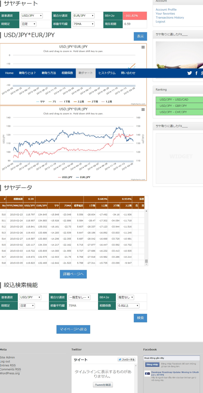This screenshot has width=203, height=393.
Task: Click the Facebook Đăng nhập button
Action: pyautogui.click(x=152, y=365)
